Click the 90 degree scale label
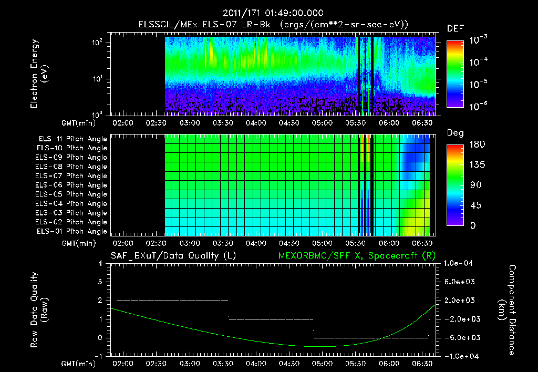This screenshot has width=538, height=372. 476,185
